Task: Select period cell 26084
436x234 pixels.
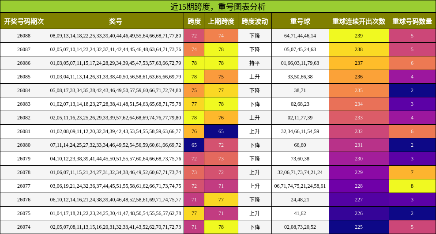Action: point(24,90)
